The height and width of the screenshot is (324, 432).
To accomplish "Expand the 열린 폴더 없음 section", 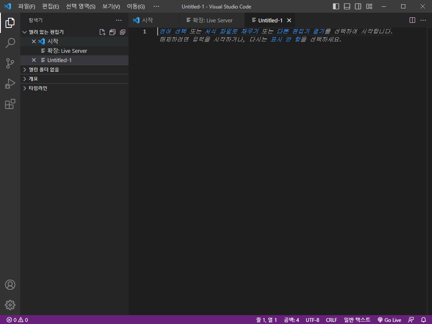I will tap(74, 70).
